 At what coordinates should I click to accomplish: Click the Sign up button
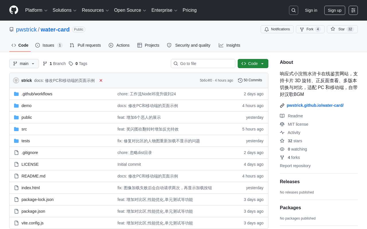pos(335,10)
